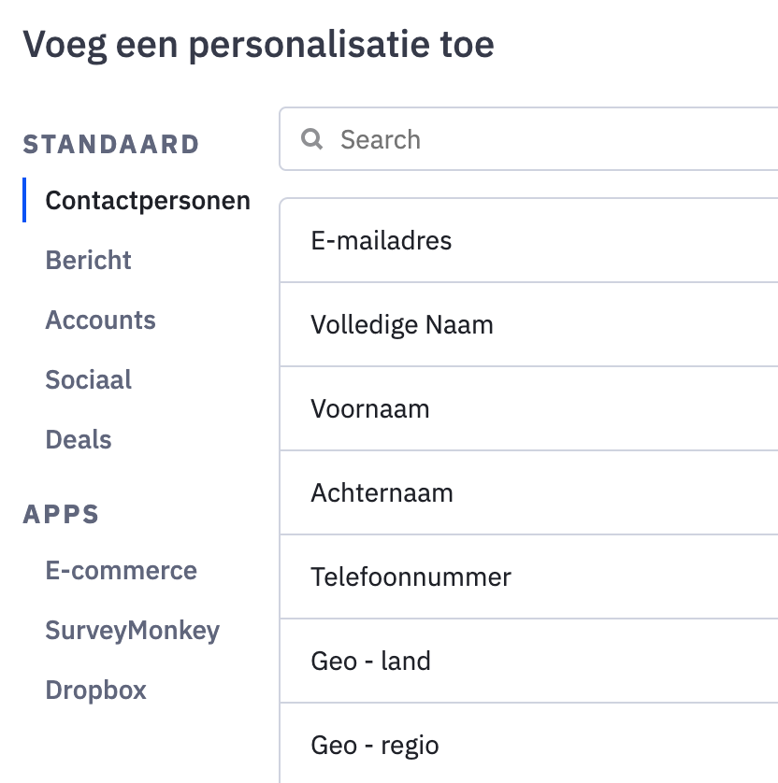Open the E-commerce apps category
This screenshot has height=783, width=778.
[x=122, y=571]
